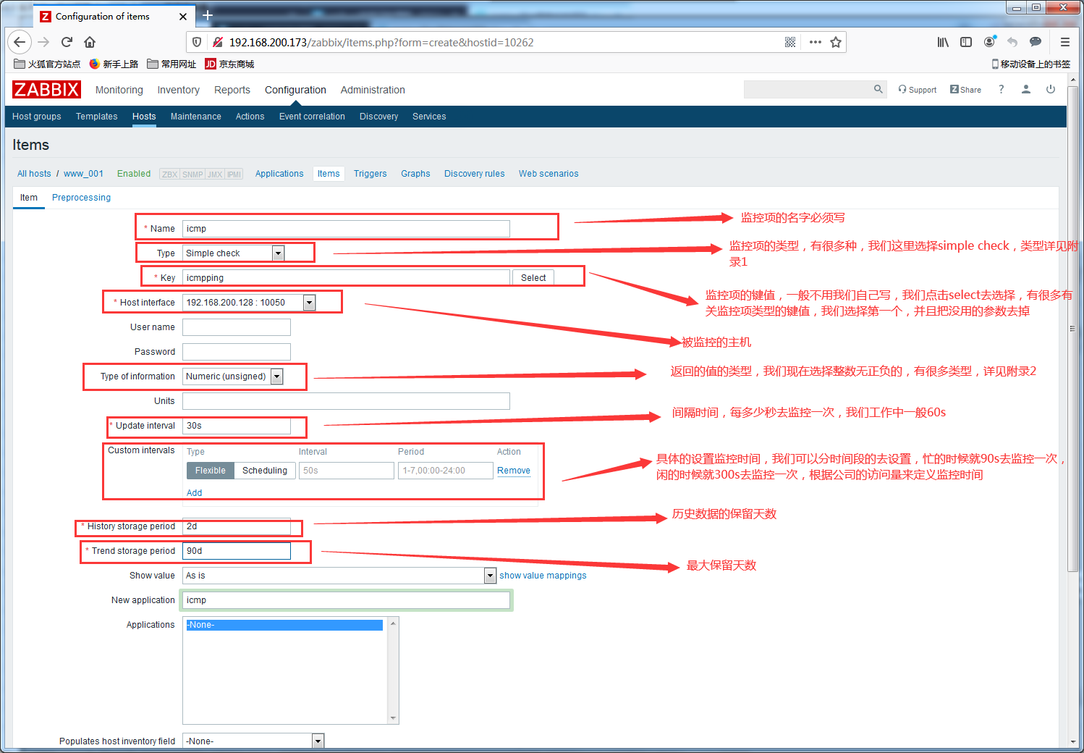Sign out using the power icon

[1051, 89]
